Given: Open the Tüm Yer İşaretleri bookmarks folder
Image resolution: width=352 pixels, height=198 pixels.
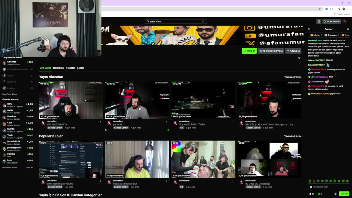Looking at the screenshot, I should 342,14.
